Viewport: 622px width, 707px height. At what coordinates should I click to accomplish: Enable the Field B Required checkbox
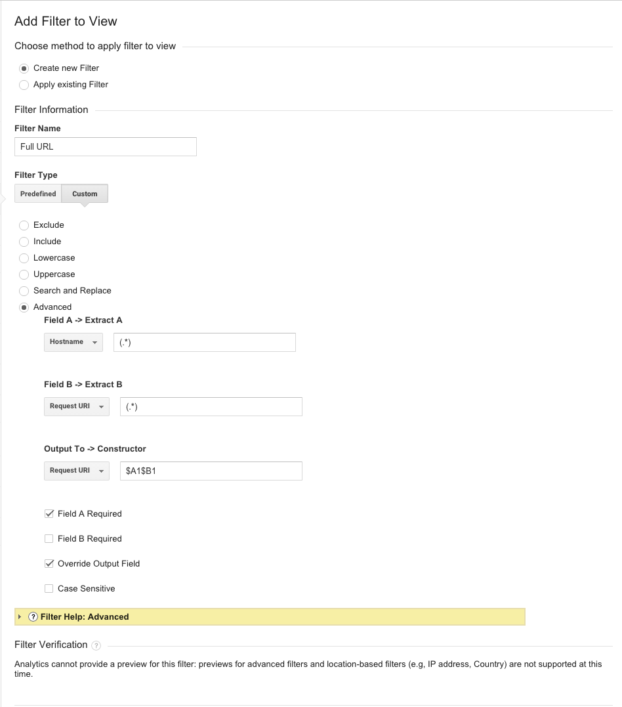coord(49,539)
